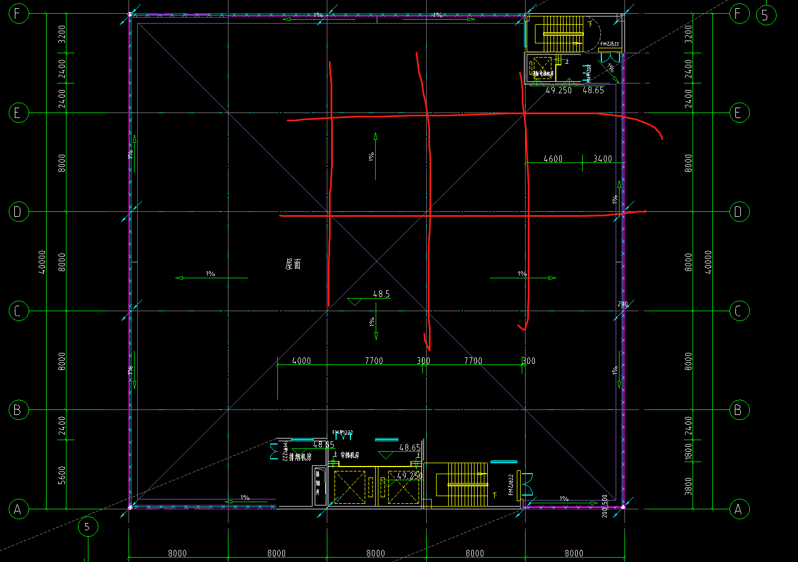The height and width of the screenshot is (562, 798).
Task: Click the FMZ1822 door label
Action: (x=511, y=485)
